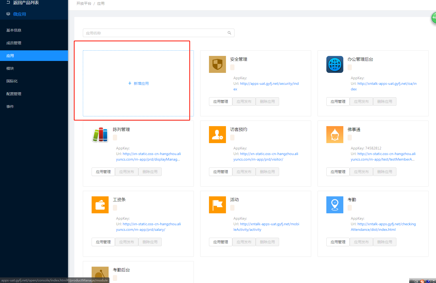Click 删除应用 for 工资条
This screenshot has width=436, height=283.
[150, 242]
